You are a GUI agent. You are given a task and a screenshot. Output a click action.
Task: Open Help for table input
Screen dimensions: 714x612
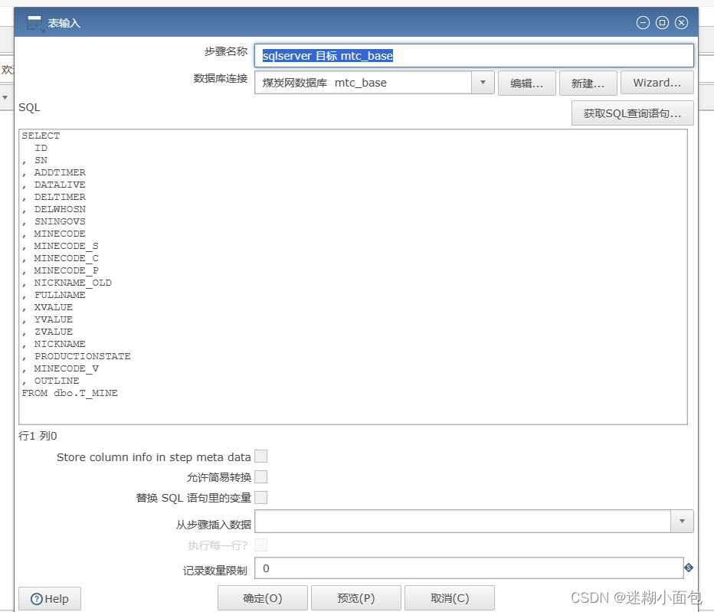tap(50, 598)
